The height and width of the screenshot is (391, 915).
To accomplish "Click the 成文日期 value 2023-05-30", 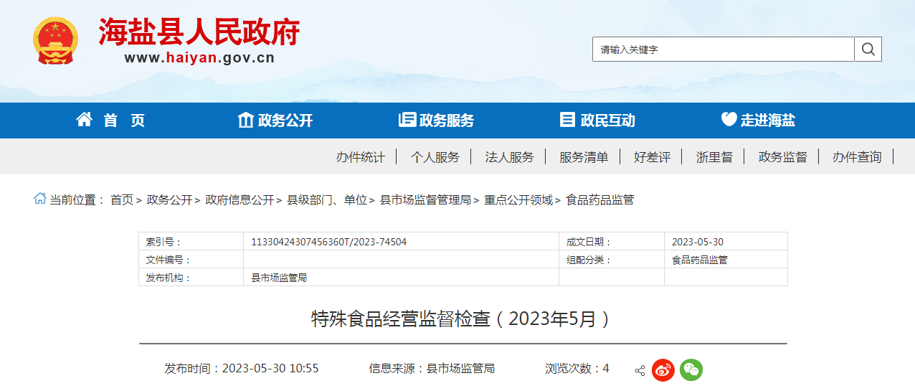I will tap(698, 242).
